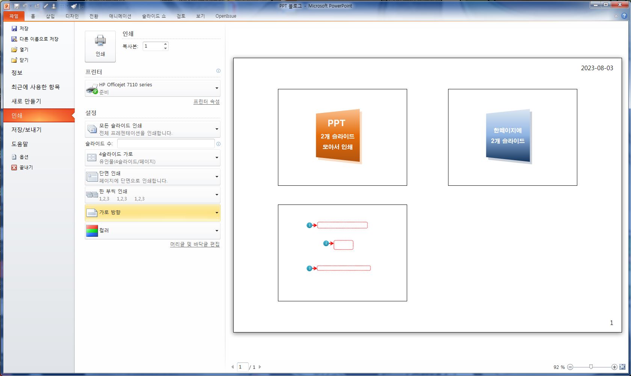The width and height of the screenshot is (631, 376).
Task: Open the Customize Quick Access Toolbar arrow
Action: click(x=82, y=6)
